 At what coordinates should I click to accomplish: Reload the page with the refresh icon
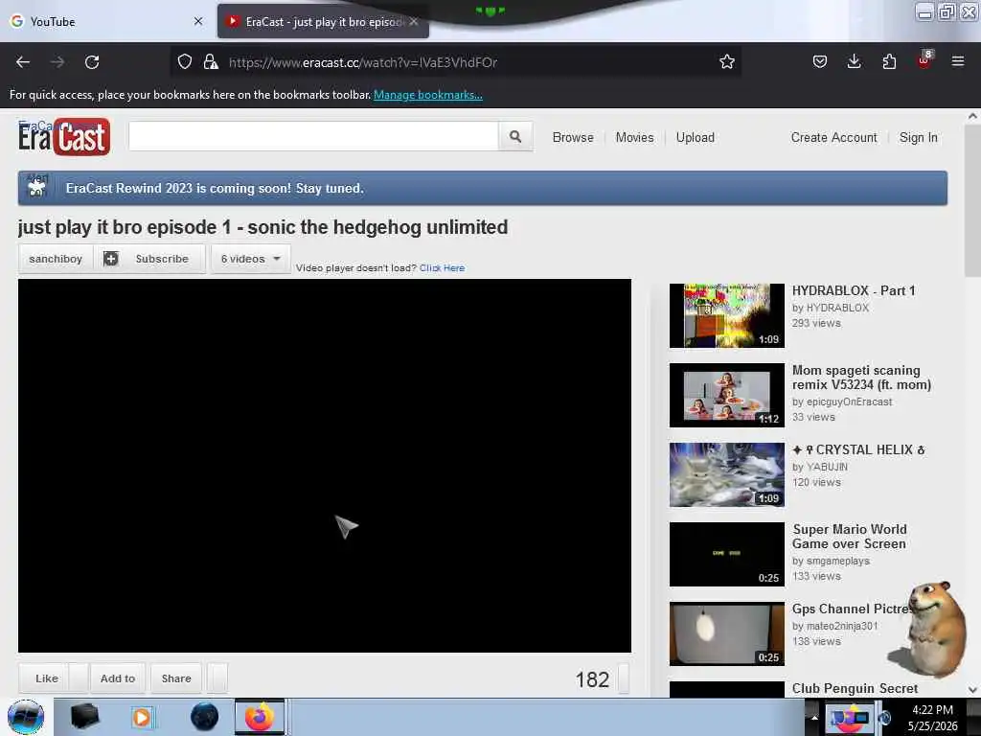pos(92,62)
